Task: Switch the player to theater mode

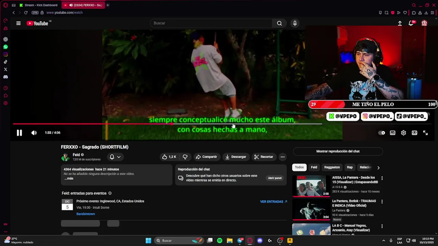Action: [414, 133]
